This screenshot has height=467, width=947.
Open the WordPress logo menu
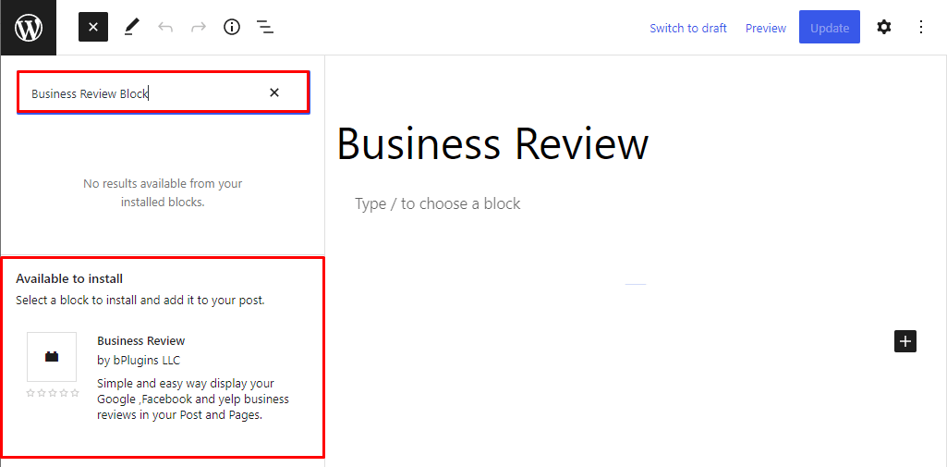pyautogui.click(x=29, y=28)
